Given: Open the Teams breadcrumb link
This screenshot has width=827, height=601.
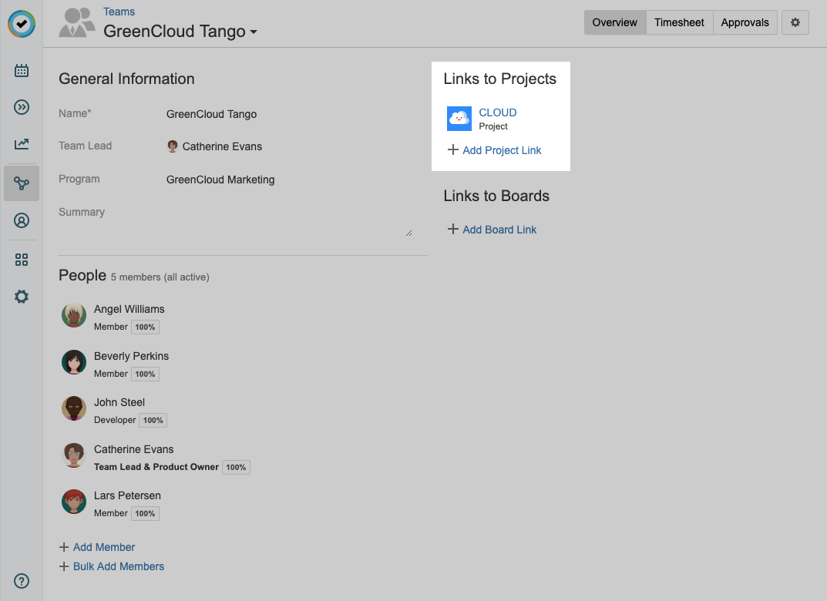Looking at the screenshot, I should click(119, 11).
